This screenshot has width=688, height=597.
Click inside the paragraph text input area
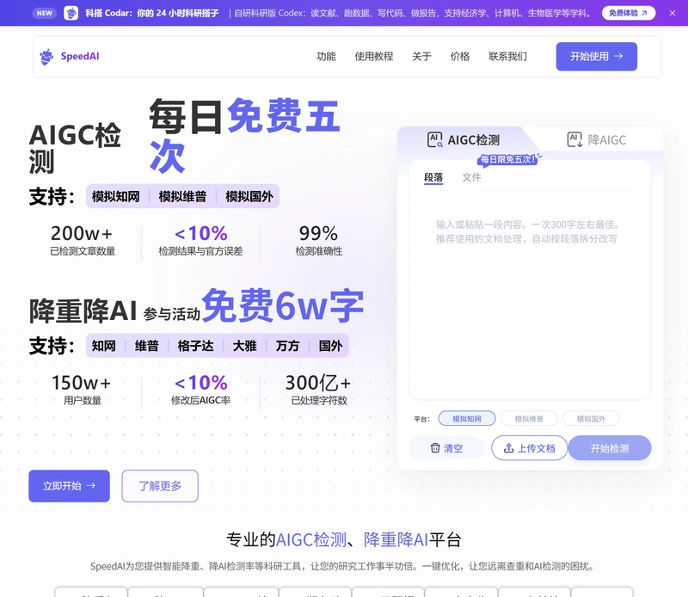[530, 294]
